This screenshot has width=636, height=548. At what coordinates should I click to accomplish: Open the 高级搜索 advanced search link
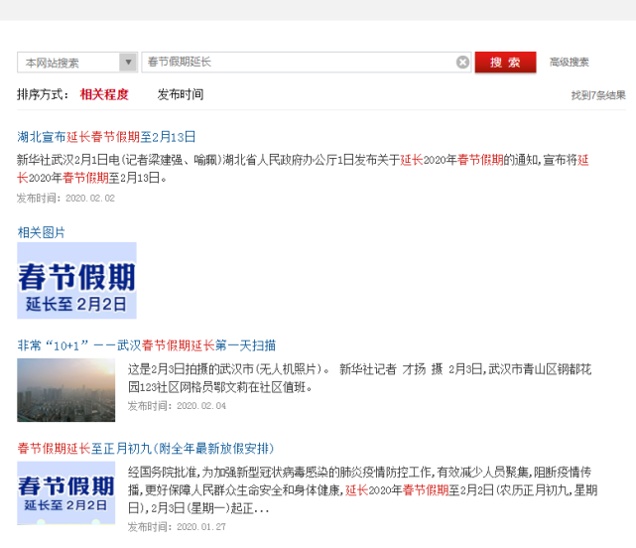(570, 63)
